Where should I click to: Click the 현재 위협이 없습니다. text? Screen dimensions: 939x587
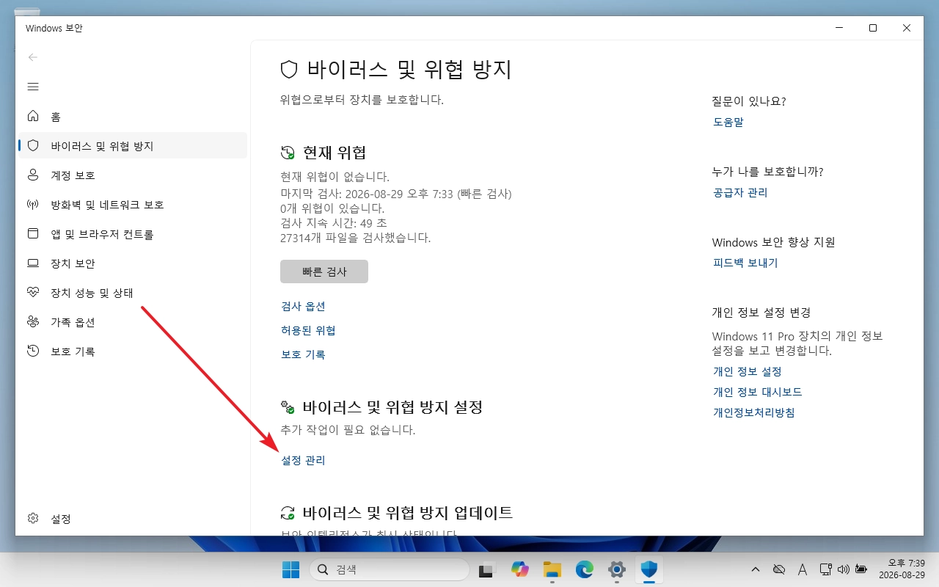(335, 177)
